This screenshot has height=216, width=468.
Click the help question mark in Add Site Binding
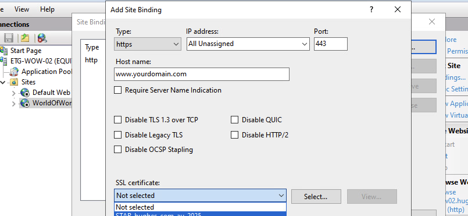[x=371, y=9]
